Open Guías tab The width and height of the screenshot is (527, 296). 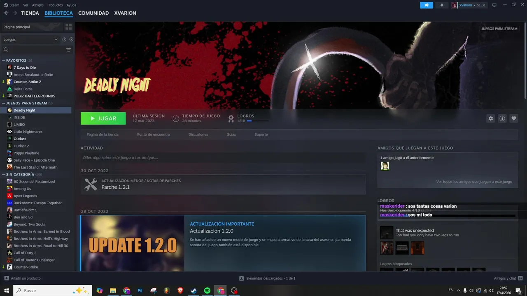pos(231,134)
